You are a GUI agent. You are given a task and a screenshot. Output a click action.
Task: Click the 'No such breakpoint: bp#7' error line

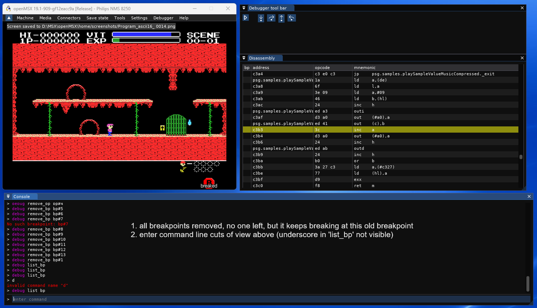tap(37, 224)
